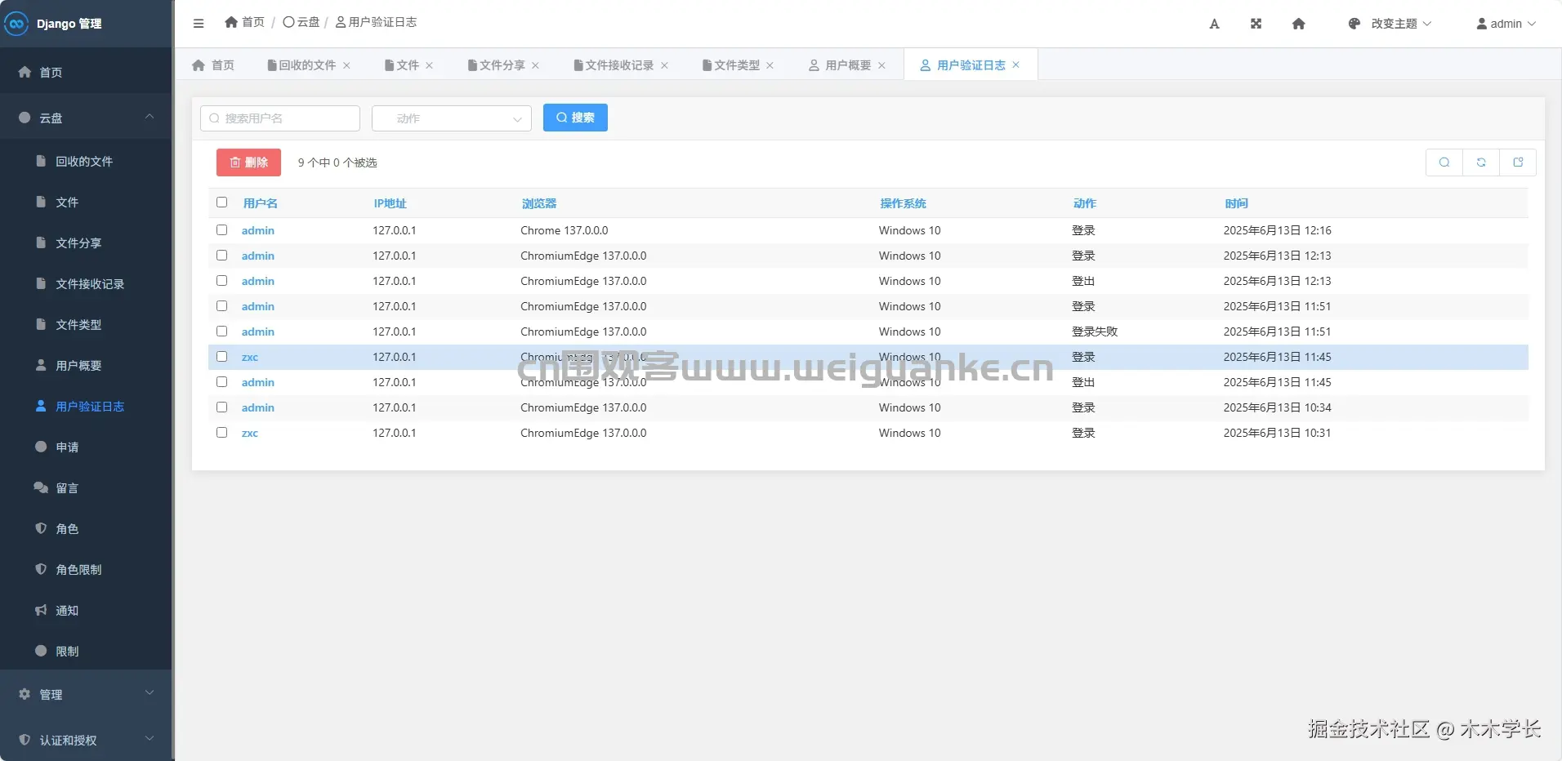Switch to the 回收的文件 tab

pyautogui.click(x=301, y=65)
